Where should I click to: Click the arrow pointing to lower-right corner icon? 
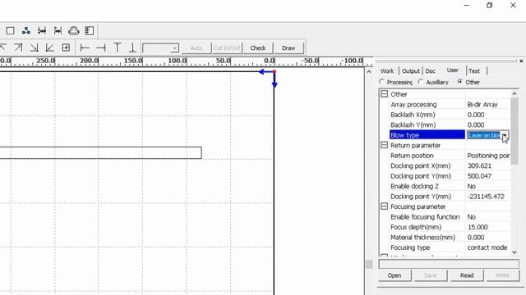(34, 48)
